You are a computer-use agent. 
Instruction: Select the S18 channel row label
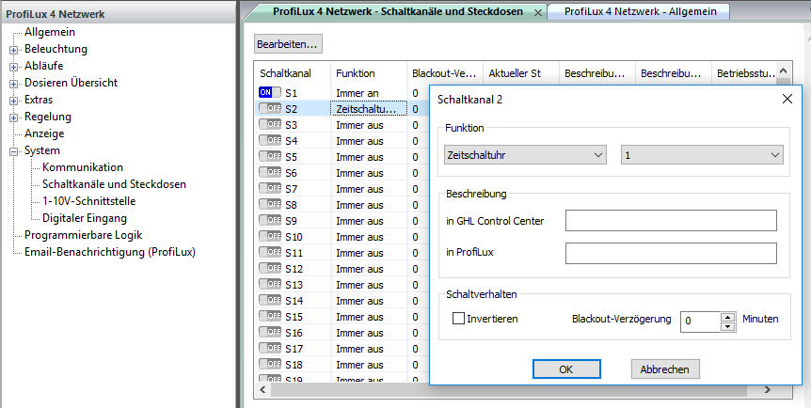tap(294, 365)
